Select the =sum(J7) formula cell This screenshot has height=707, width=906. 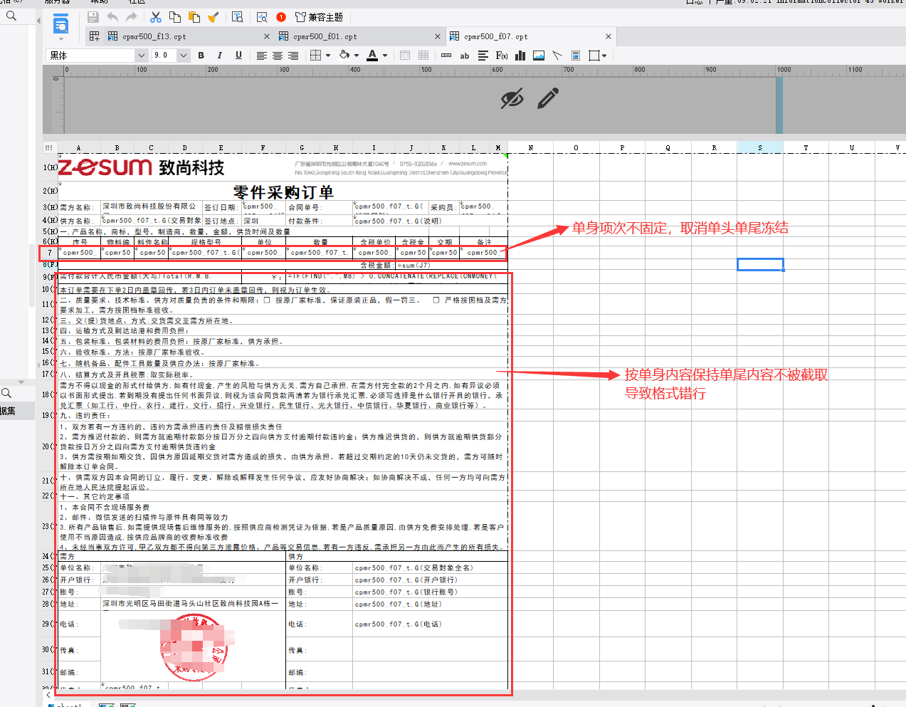coord(451,265)
